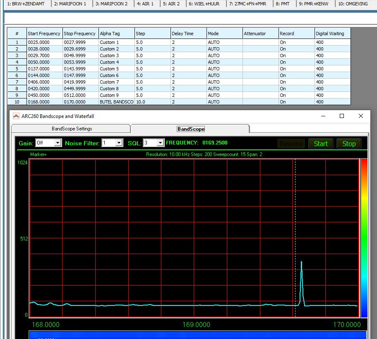Click the Resolution and Sweepcount status text
The height and width of the screenshot is (339, 377).
[x=204, y=154]
